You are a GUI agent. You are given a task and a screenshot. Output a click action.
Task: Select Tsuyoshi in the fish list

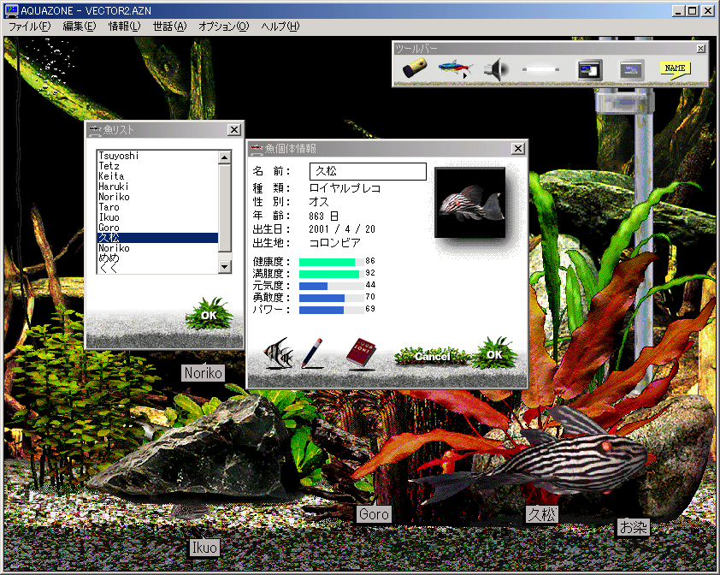[157, 156]
